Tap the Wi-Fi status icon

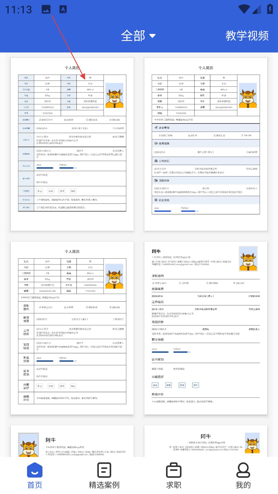coord(244,9)
